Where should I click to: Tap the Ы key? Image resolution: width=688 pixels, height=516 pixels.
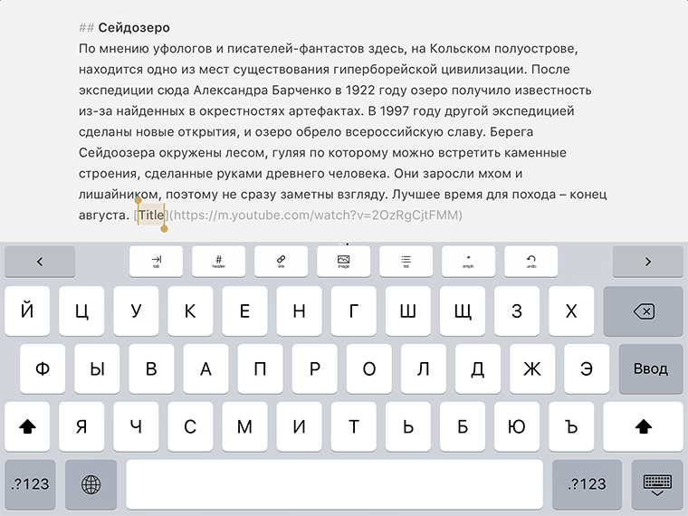[97, 369]
